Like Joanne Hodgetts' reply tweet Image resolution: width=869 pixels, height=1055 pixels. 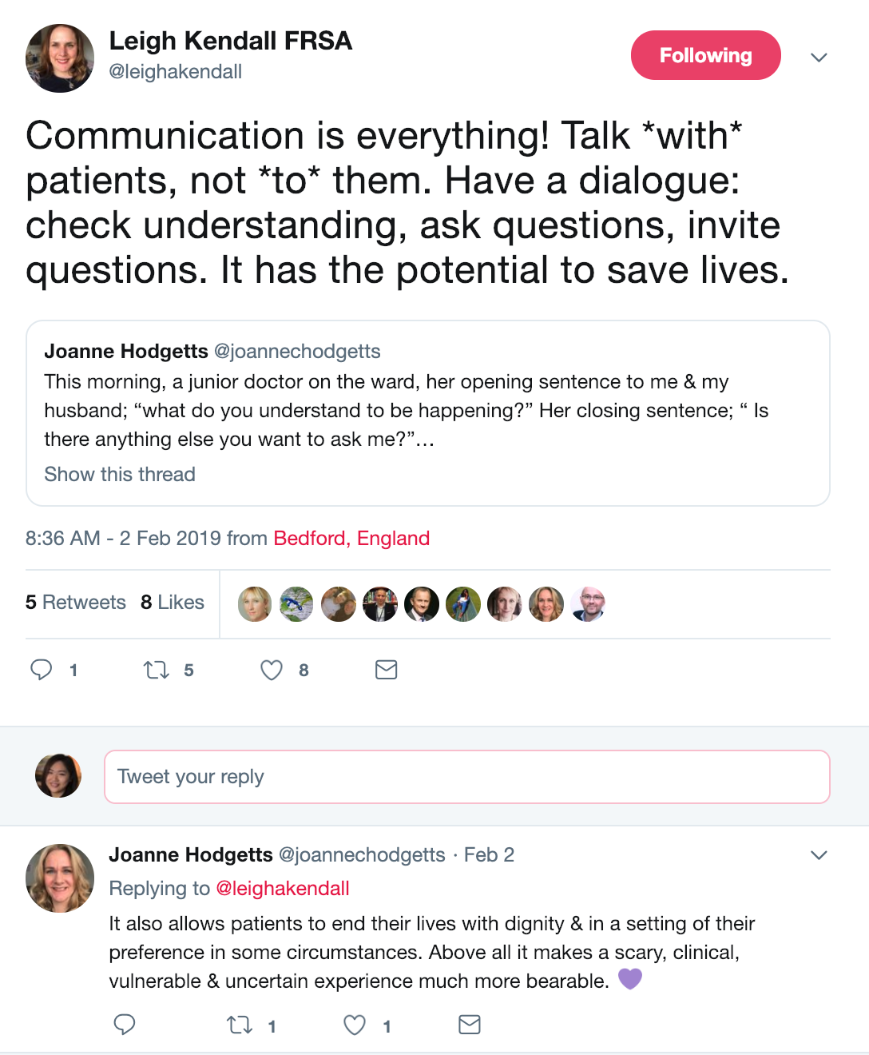coord(355,1025)
